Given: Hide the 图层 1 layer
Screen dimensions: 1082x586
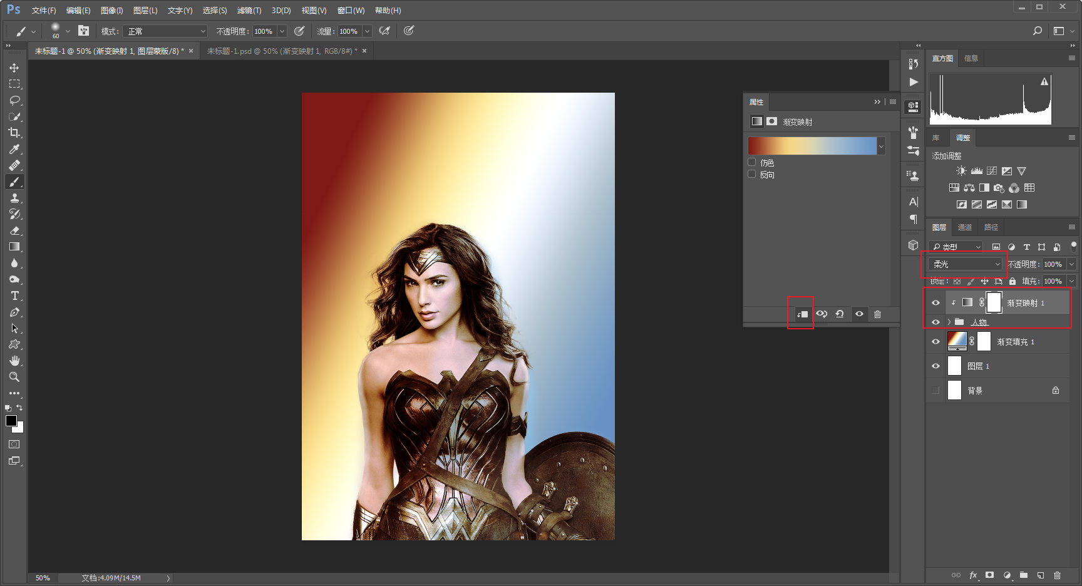Looking at the screenshot, I should click(935, 366).
